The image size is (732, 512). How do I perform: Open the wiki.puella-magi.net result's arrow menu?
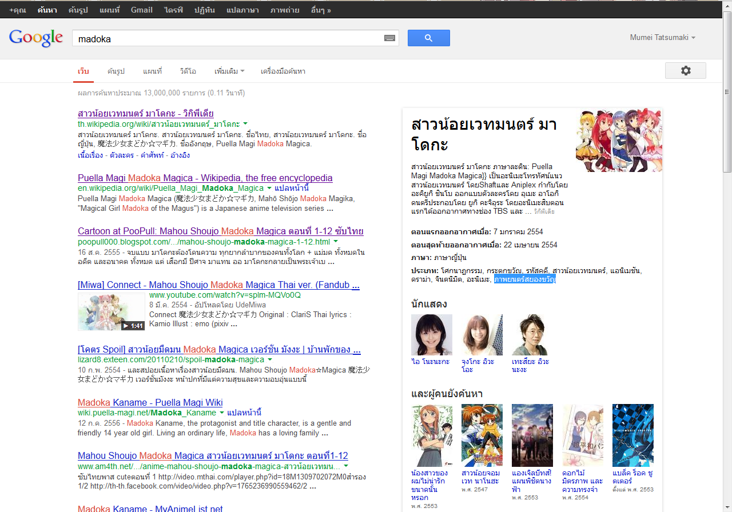[221, 413]
